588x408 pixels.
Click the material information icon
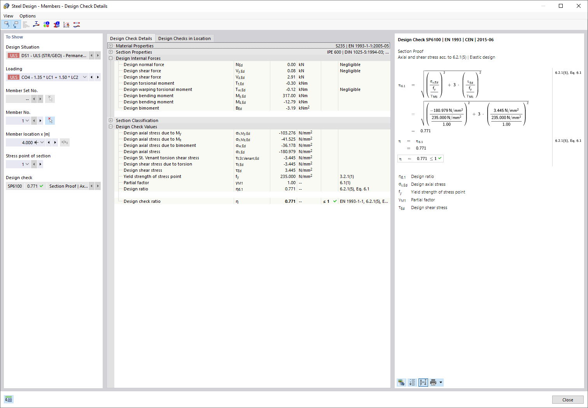click(x=46, y=24)
